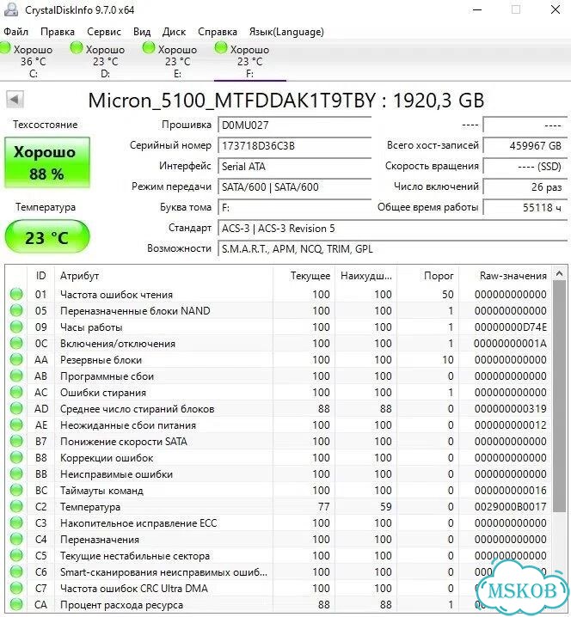Click the 23 °C temperature button
Screen dimensions: 571x617
coord(47,236)
